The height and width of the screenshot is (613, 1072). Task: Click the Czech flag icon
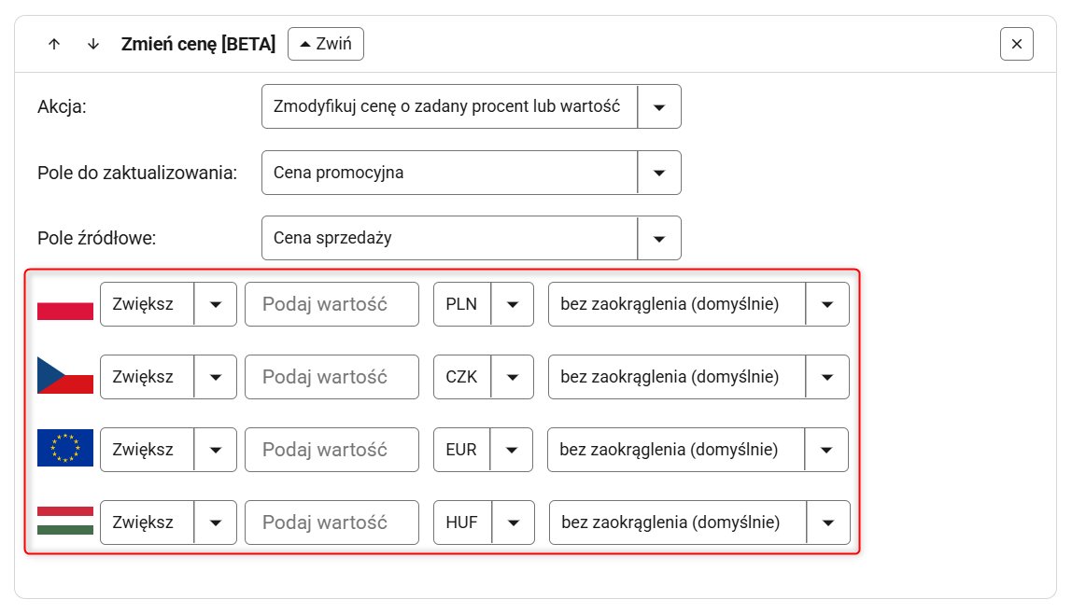(x=65, y=376)
